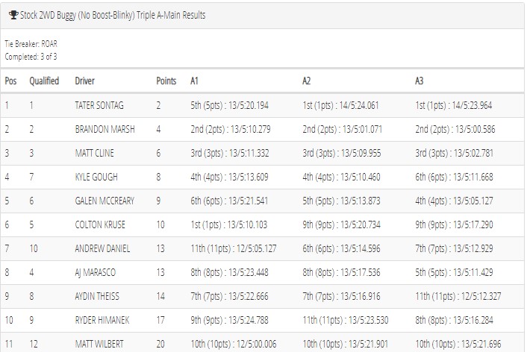Click the Pos column header
The image size is (527, 352).
10,81
